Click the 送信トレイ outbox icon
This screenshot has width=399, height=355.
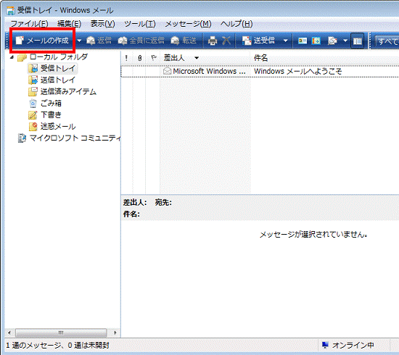[x=33, y=80]
